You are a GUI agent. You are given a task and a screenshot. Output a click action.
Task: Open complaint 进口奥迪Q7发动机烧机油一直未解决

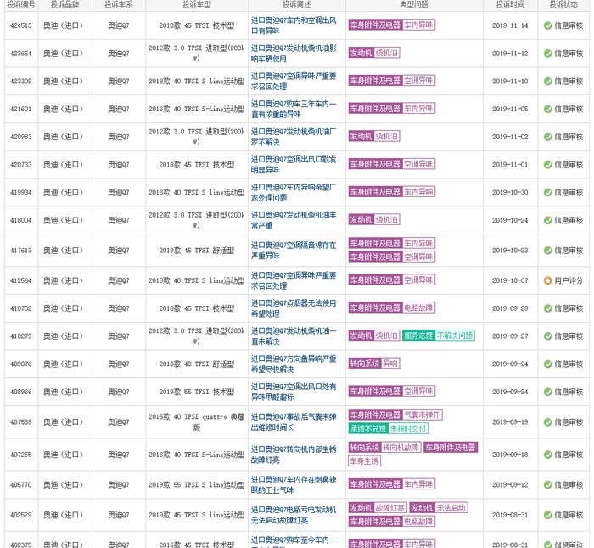[294, 336]
